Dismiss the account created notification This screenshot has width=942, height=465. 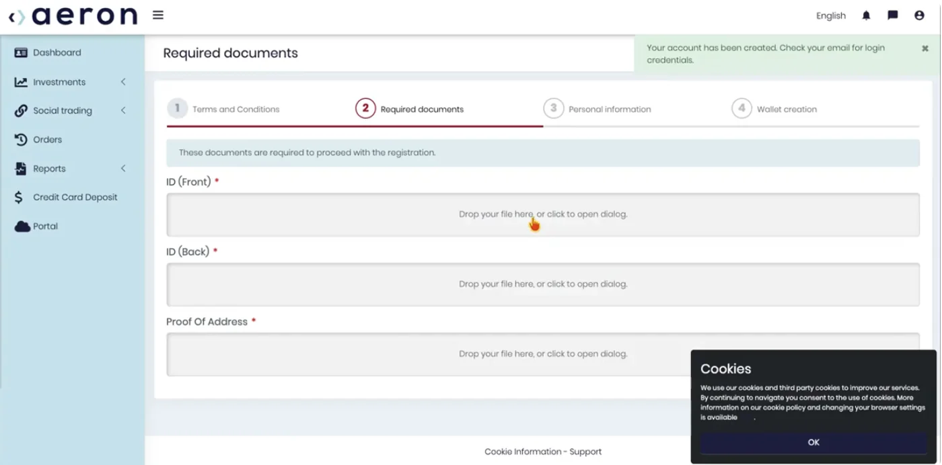coord(925,48)
